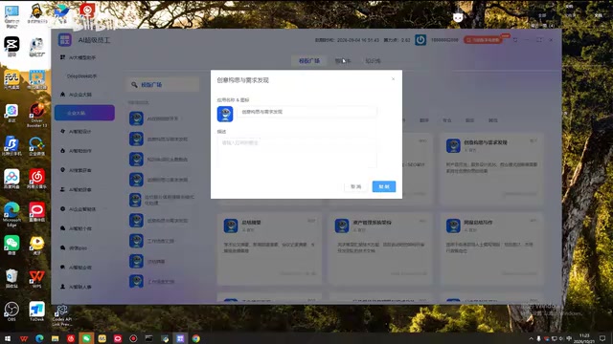The height and width of the screenshot is (344, 613).
Task: Focus the application name input field
Action: (306, 112)
